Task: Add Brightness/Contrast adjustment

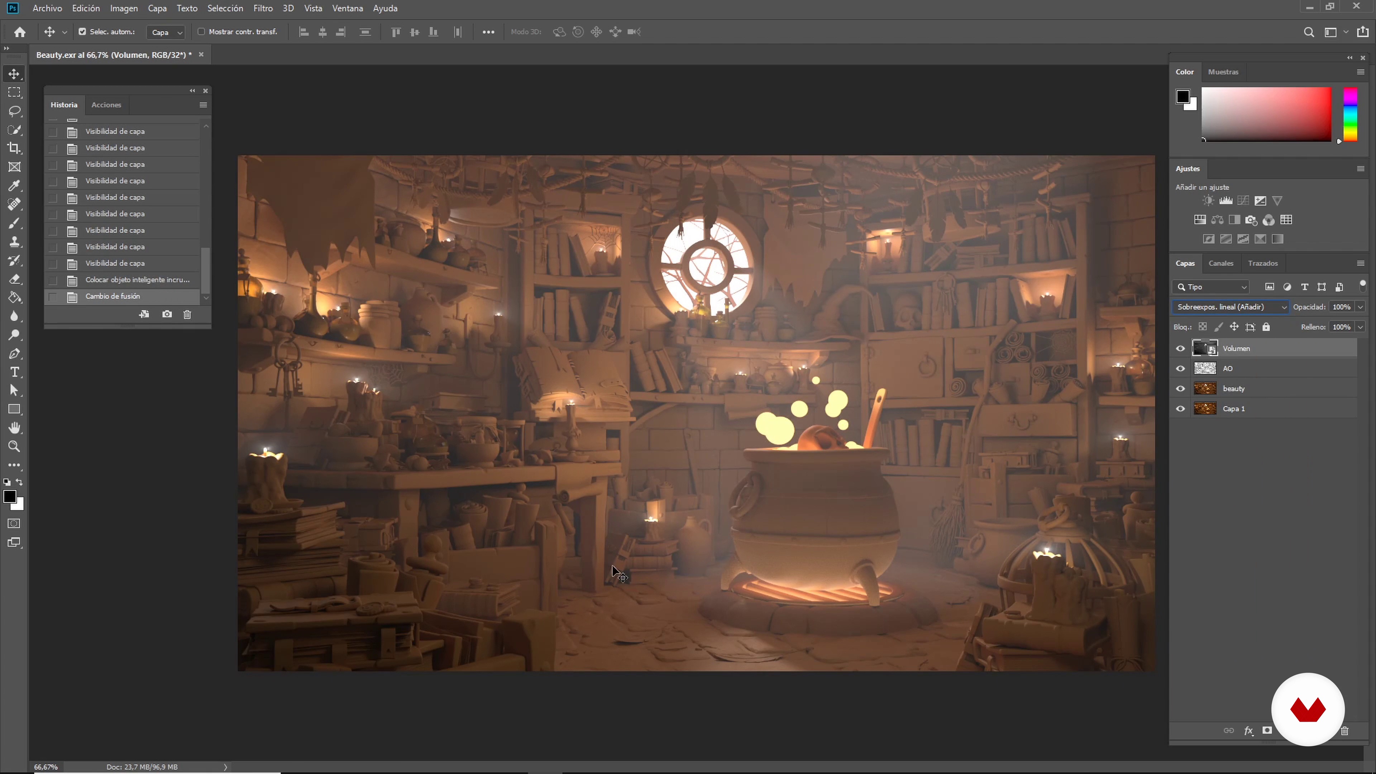Action: [1208, 201]
